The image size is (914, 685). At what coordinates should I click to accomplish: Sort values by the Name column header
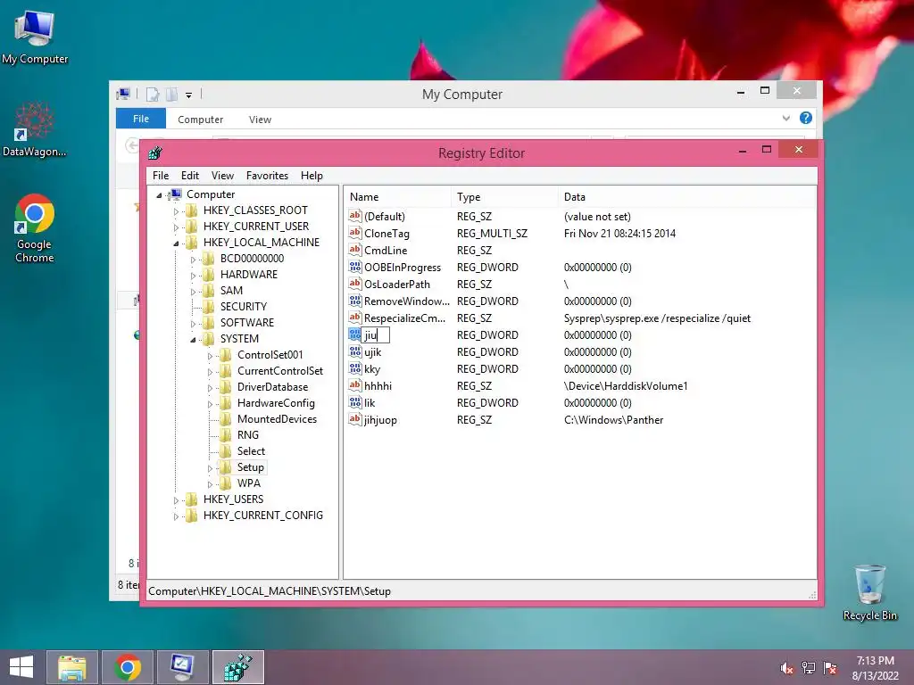pos(397,197)
